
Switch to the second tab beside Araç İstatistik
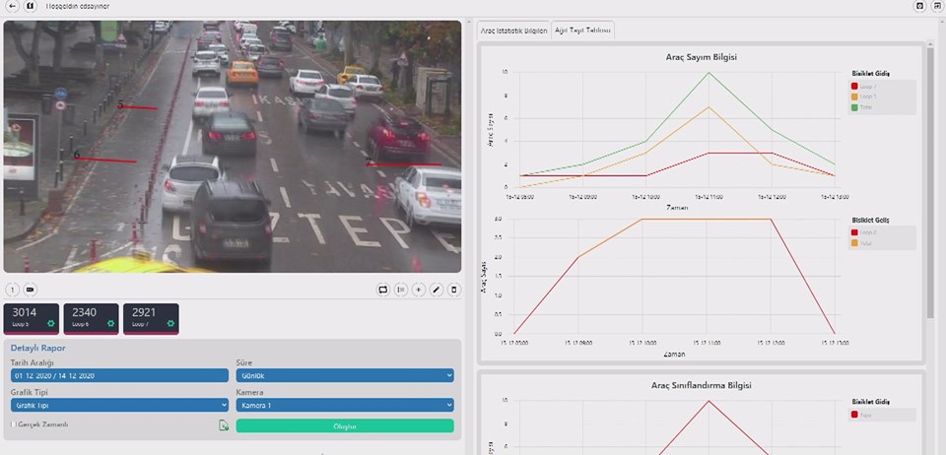(x=583, y=31)
